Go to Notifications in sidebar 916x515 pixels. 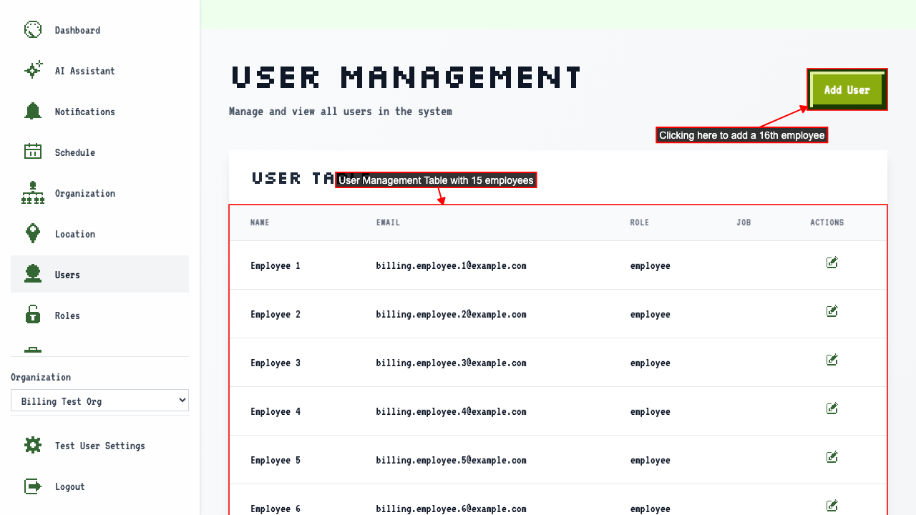[99, 112]
